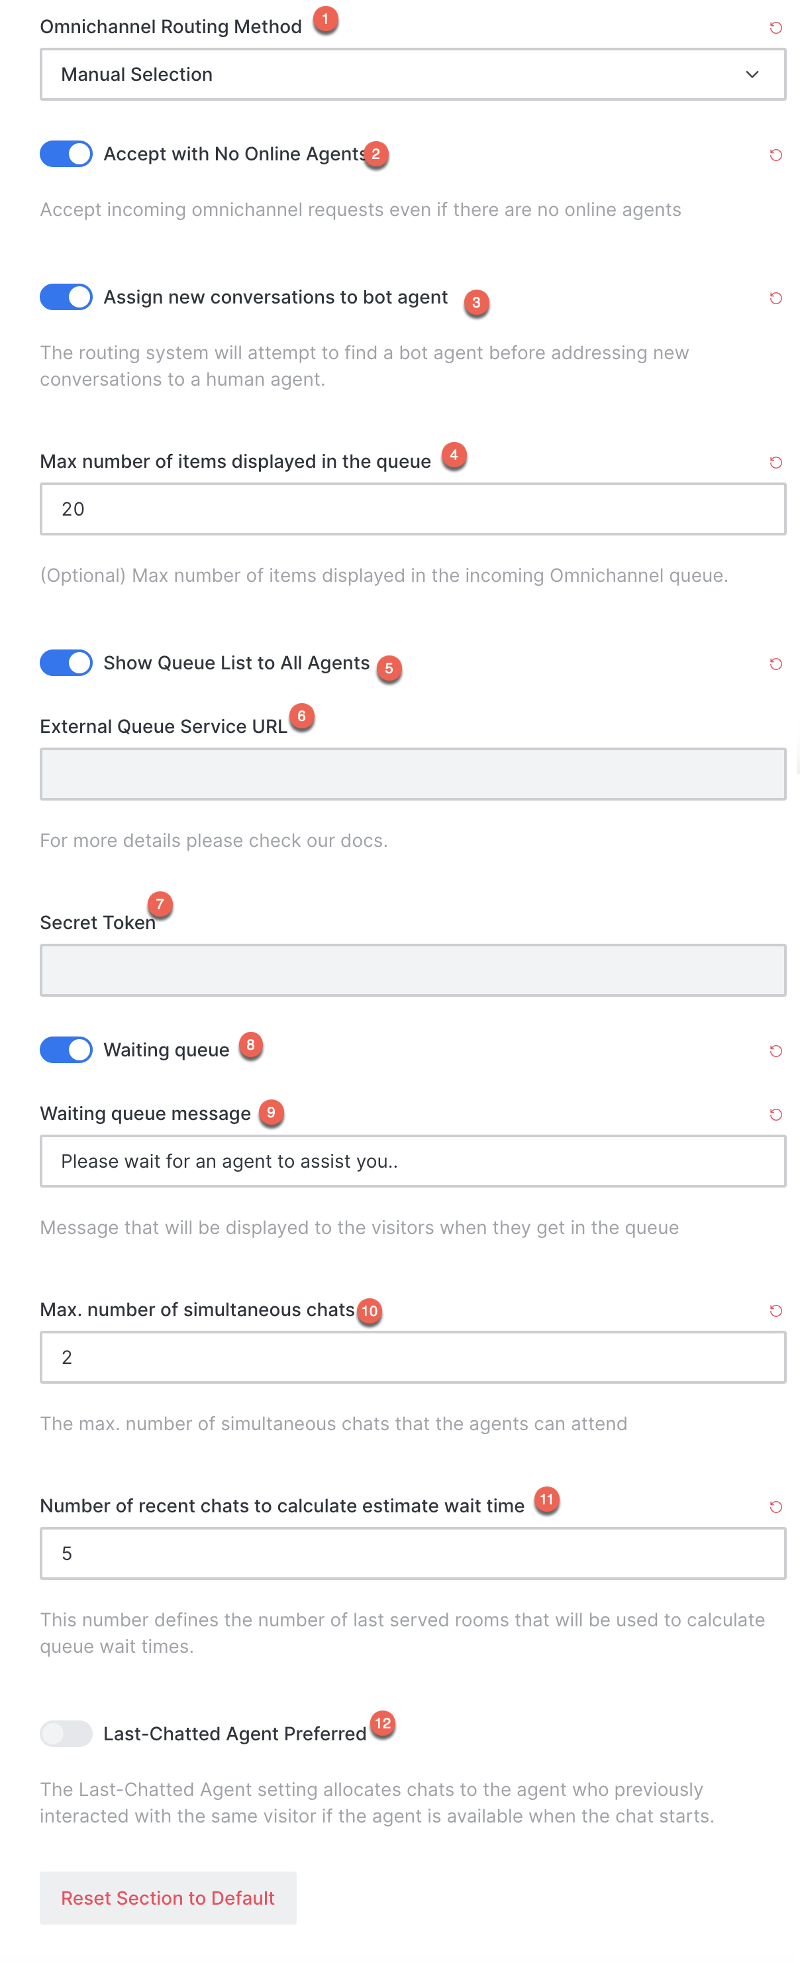This screenshot has height=1963, width=800.
Task: Open the Omnichannel Routing Method dropdown
Action: click(413, 74)
